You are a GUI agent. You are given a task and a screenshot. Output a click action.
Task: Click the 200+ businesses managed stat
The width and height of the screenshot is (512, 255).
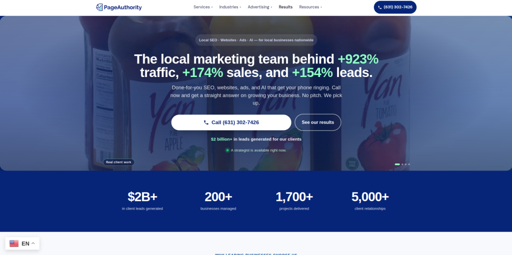(218, 201)
